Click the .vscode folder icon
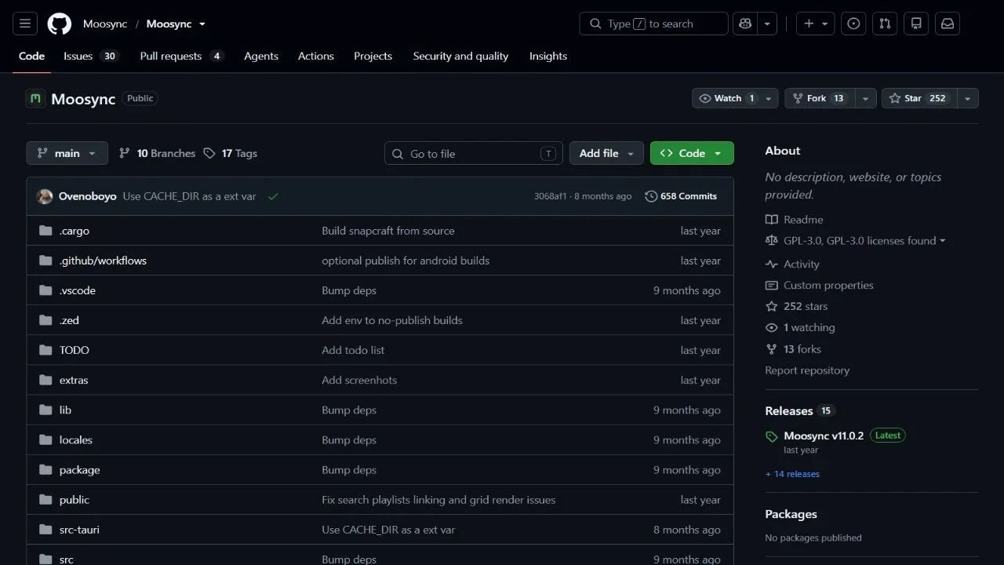The width and height of the screenshot is (1004, 565). coord(45,290)
